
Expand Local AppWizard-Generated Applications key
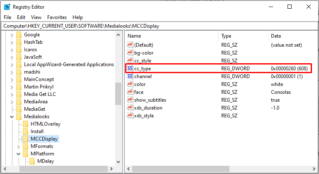point(12,65)
